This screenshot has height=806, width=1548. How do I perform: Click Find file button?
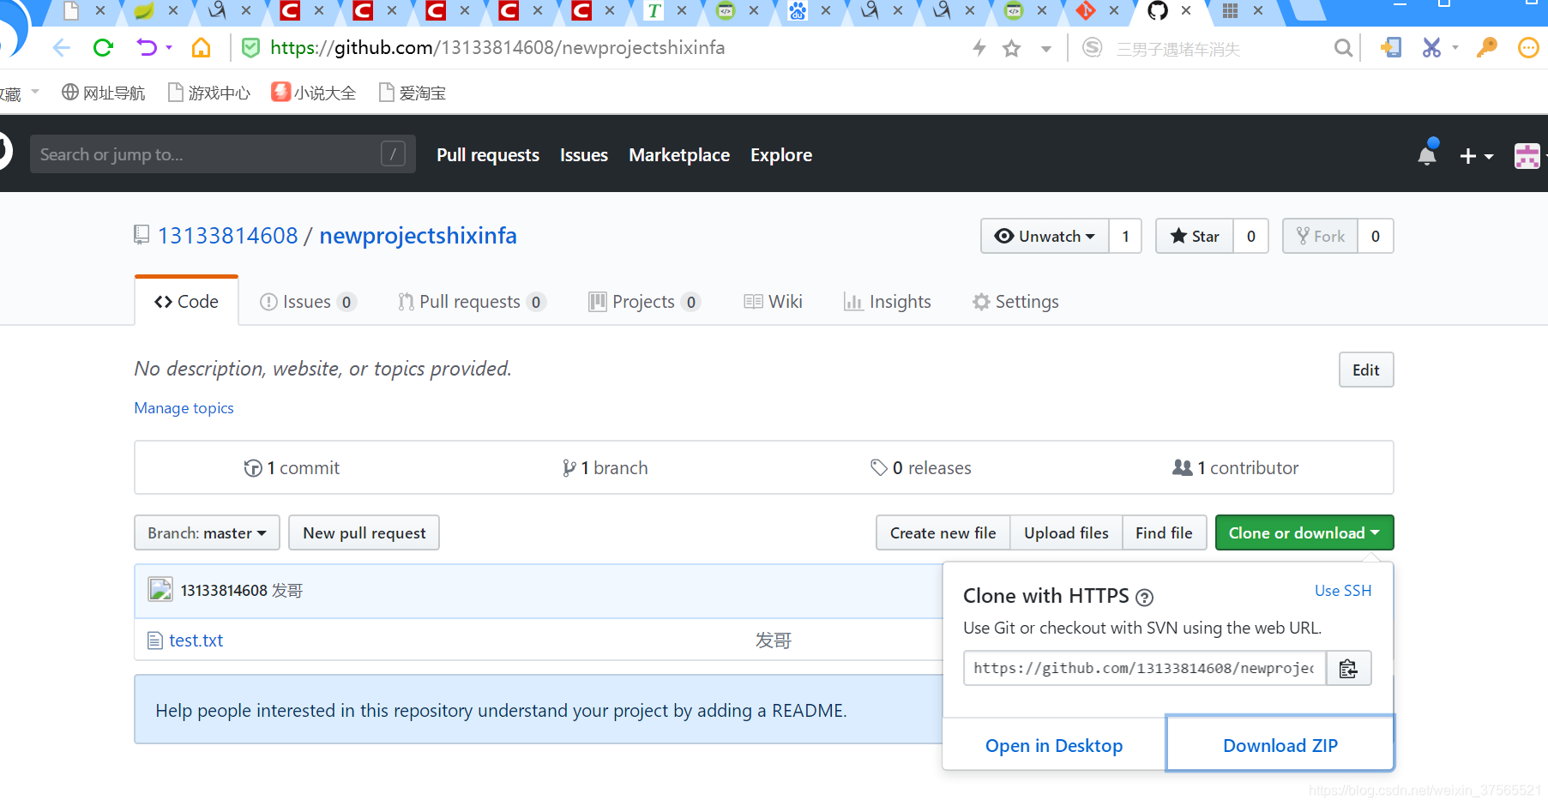(1164, 532)
